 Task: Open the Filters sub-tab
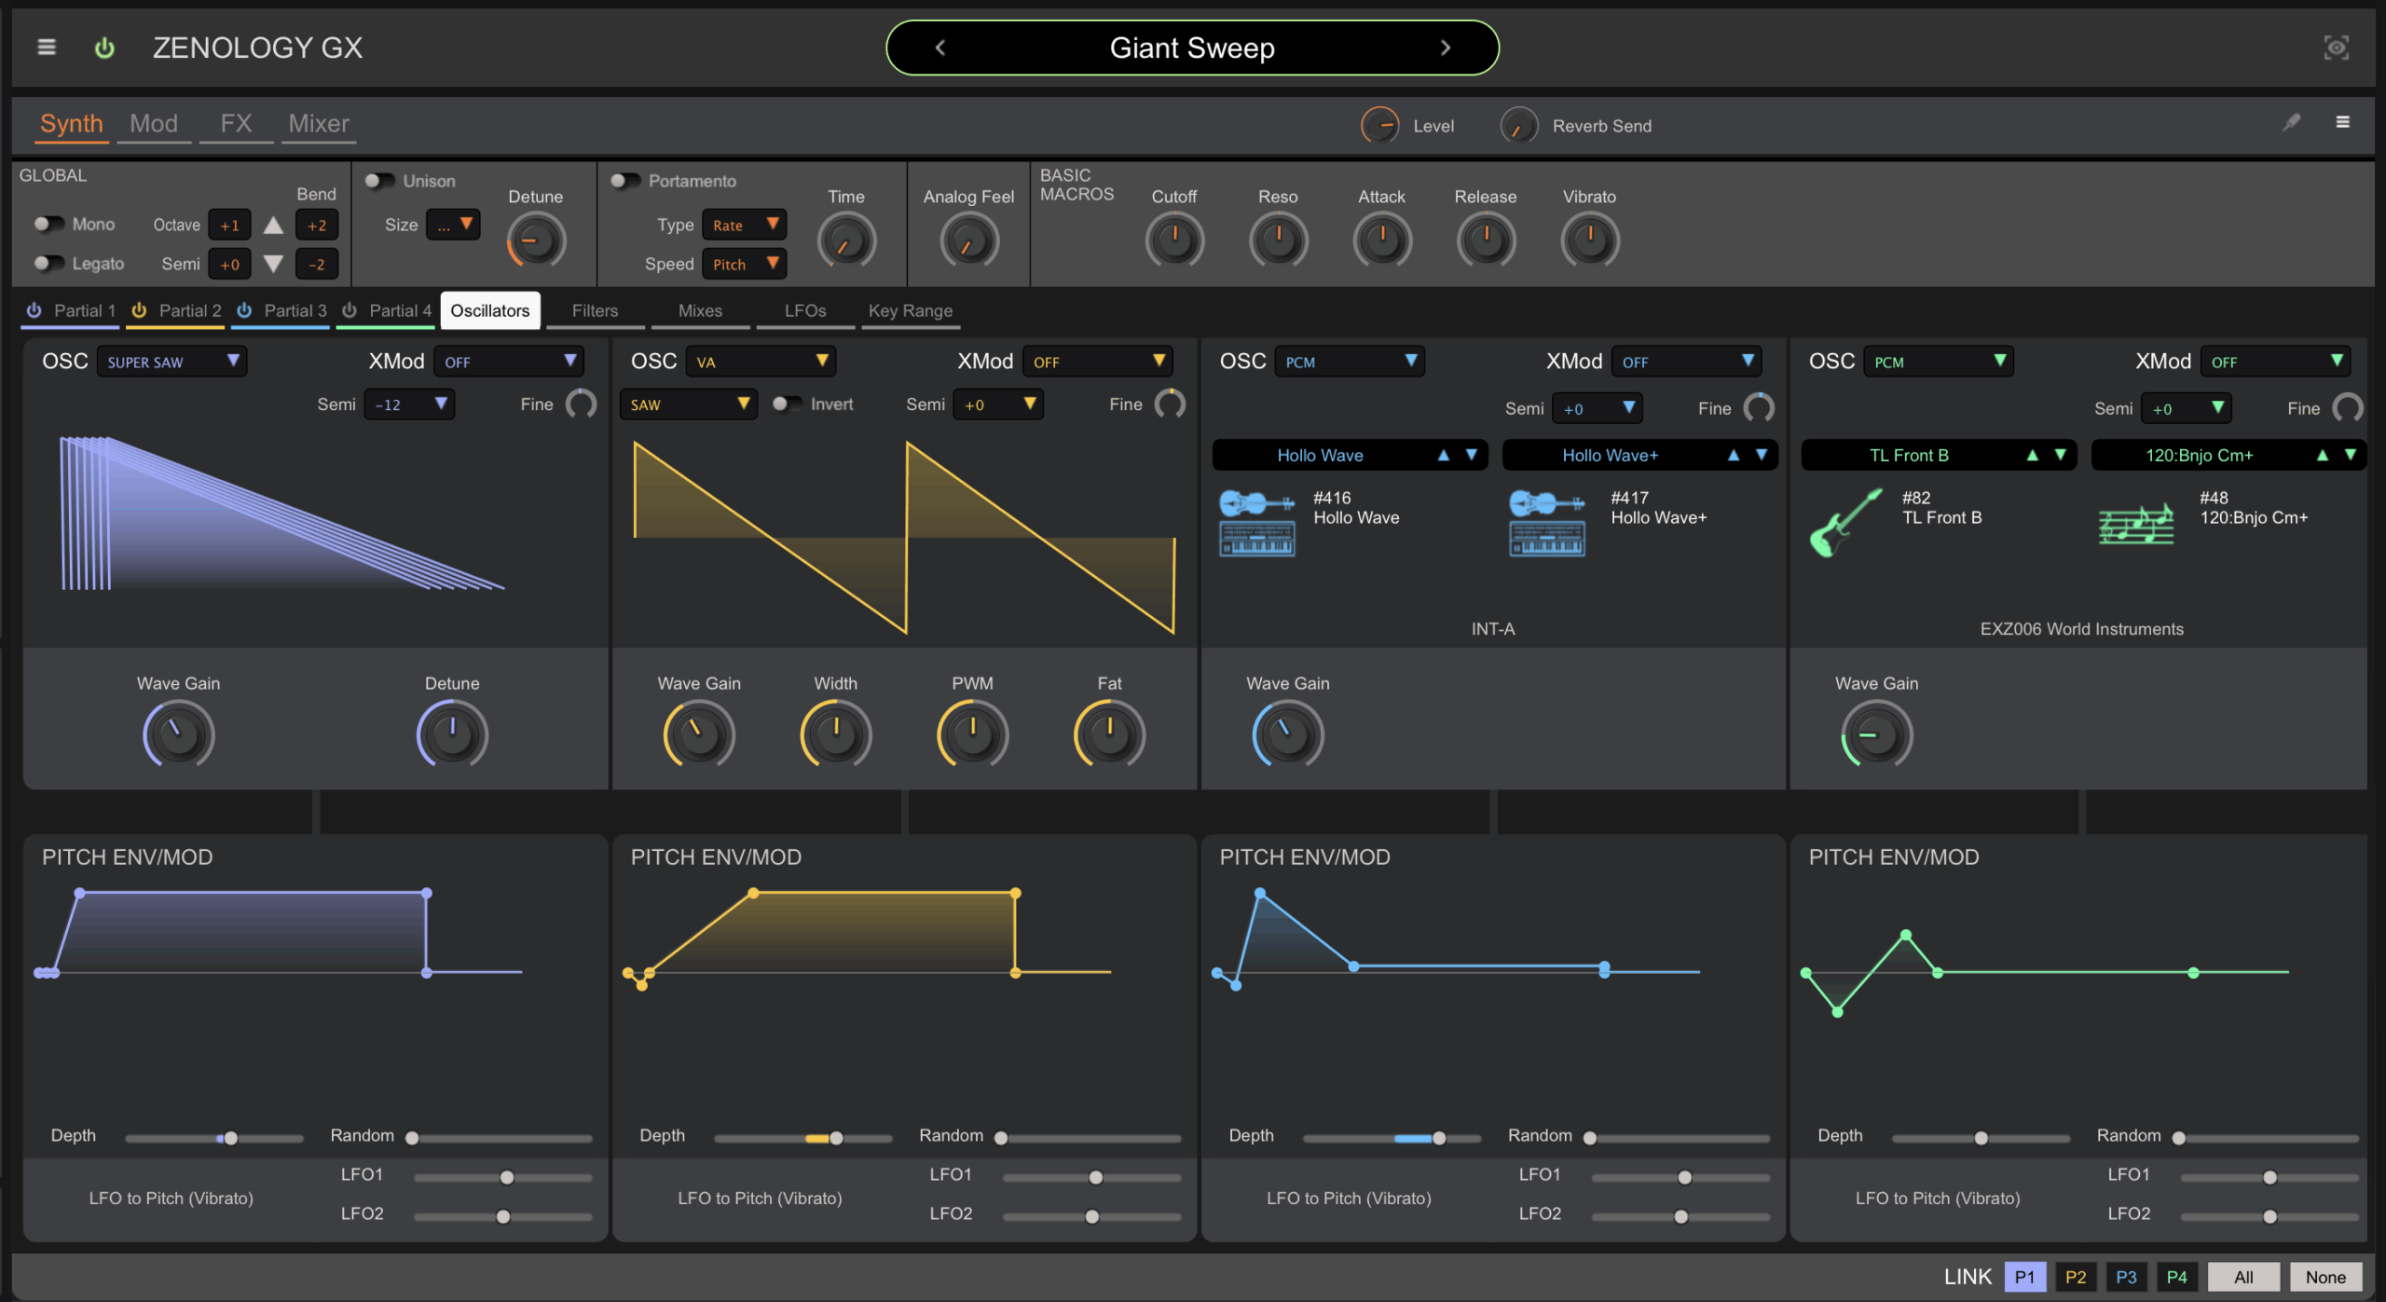595,310
